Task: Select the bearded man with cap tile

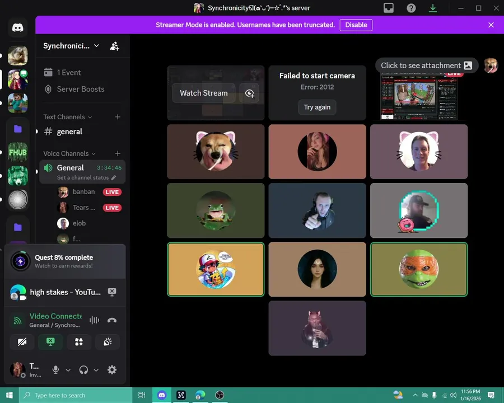Action: 419,210
